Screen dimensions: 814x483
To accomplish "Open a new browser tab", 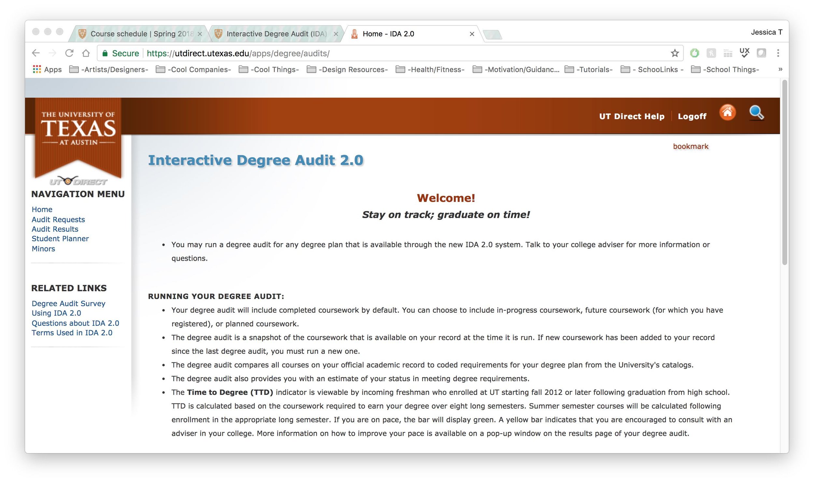I will click(x=492, y=34).
